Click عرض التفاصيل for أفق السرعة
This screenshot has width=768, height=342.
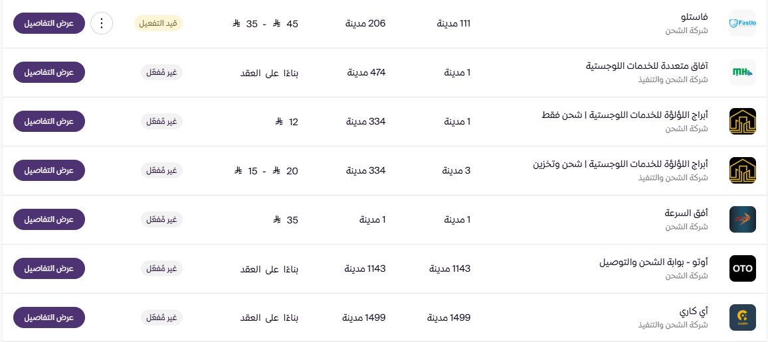[x=49, y=219]
